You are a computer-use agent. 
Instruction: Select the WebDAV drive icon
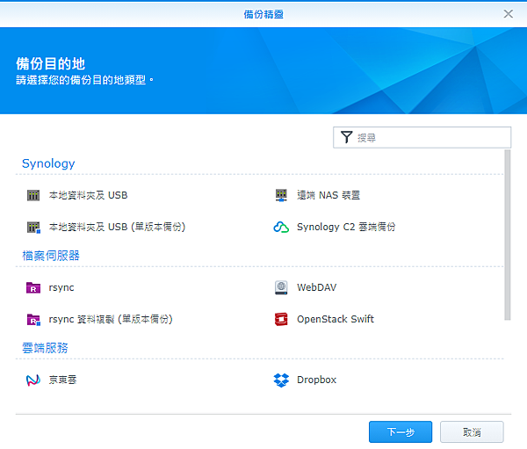point(281,287)
